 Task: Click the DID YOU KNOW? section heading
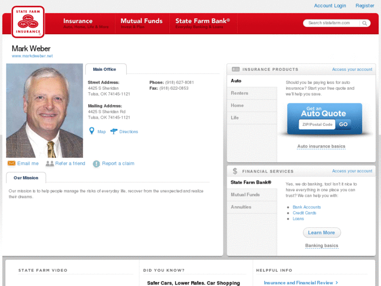tap(164, 270)
